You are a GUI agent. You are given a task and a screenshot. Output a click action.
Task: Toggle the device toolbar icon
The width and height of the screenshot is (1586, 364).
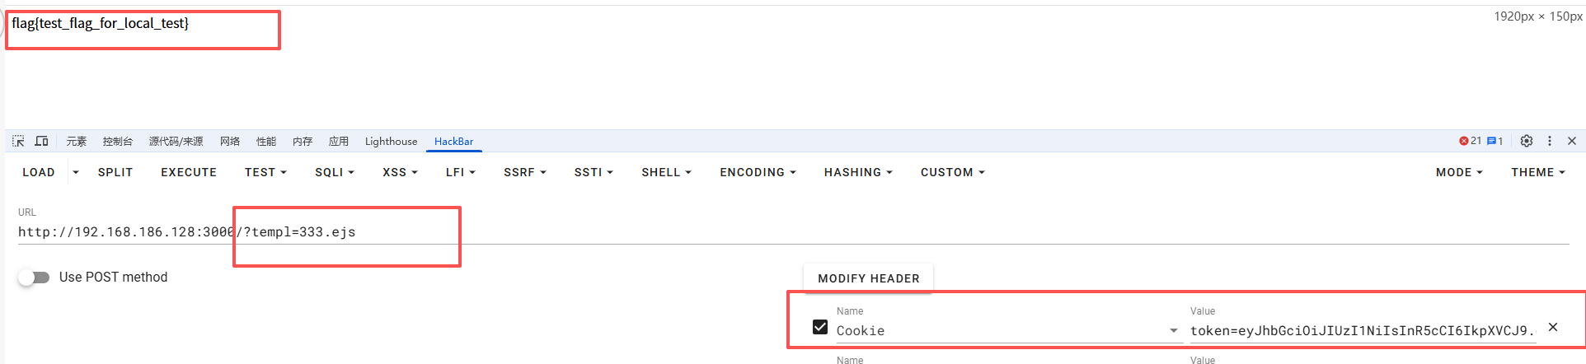pos(42,141)
